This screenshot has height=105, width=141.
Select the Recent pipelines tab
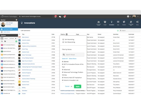(6, 38)
